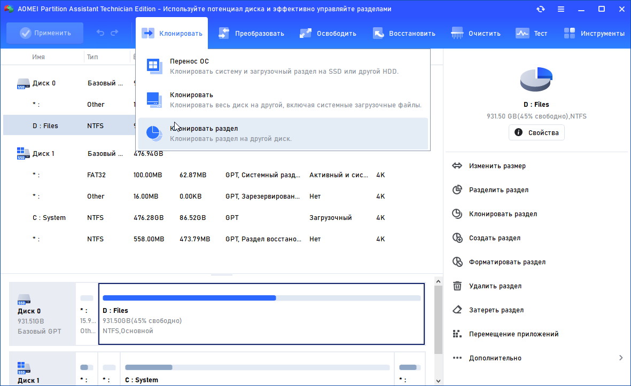
Task: Expand the Дополнительно chevron arrow
Action: coord(621,358)
